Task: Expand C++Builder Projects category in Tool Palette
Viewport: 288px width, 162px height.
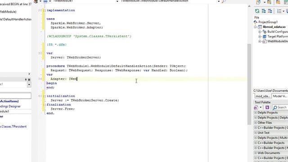Action: tap(256, 143)
